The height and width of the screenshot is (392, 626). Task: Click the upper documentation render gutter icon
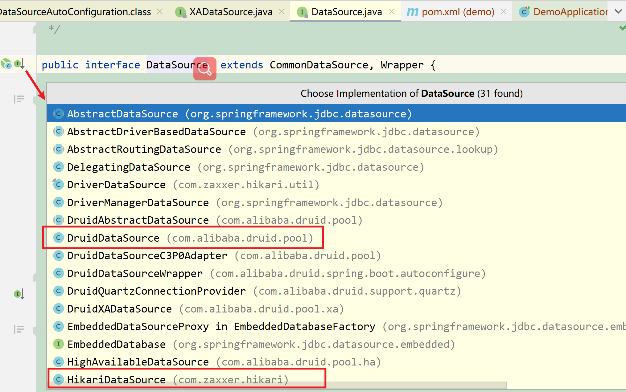tap(19, 99)
